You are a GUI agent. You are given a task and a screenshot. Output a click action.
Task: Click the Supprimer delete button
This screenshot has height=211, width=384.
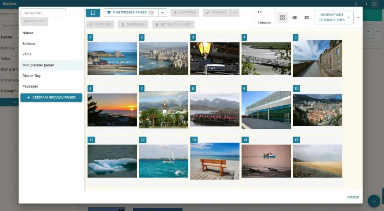pos(133,24)
